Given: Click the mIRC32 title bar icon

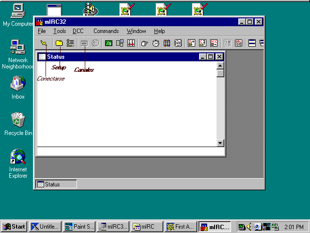Looking at the screenshot, I should [39, 22].
